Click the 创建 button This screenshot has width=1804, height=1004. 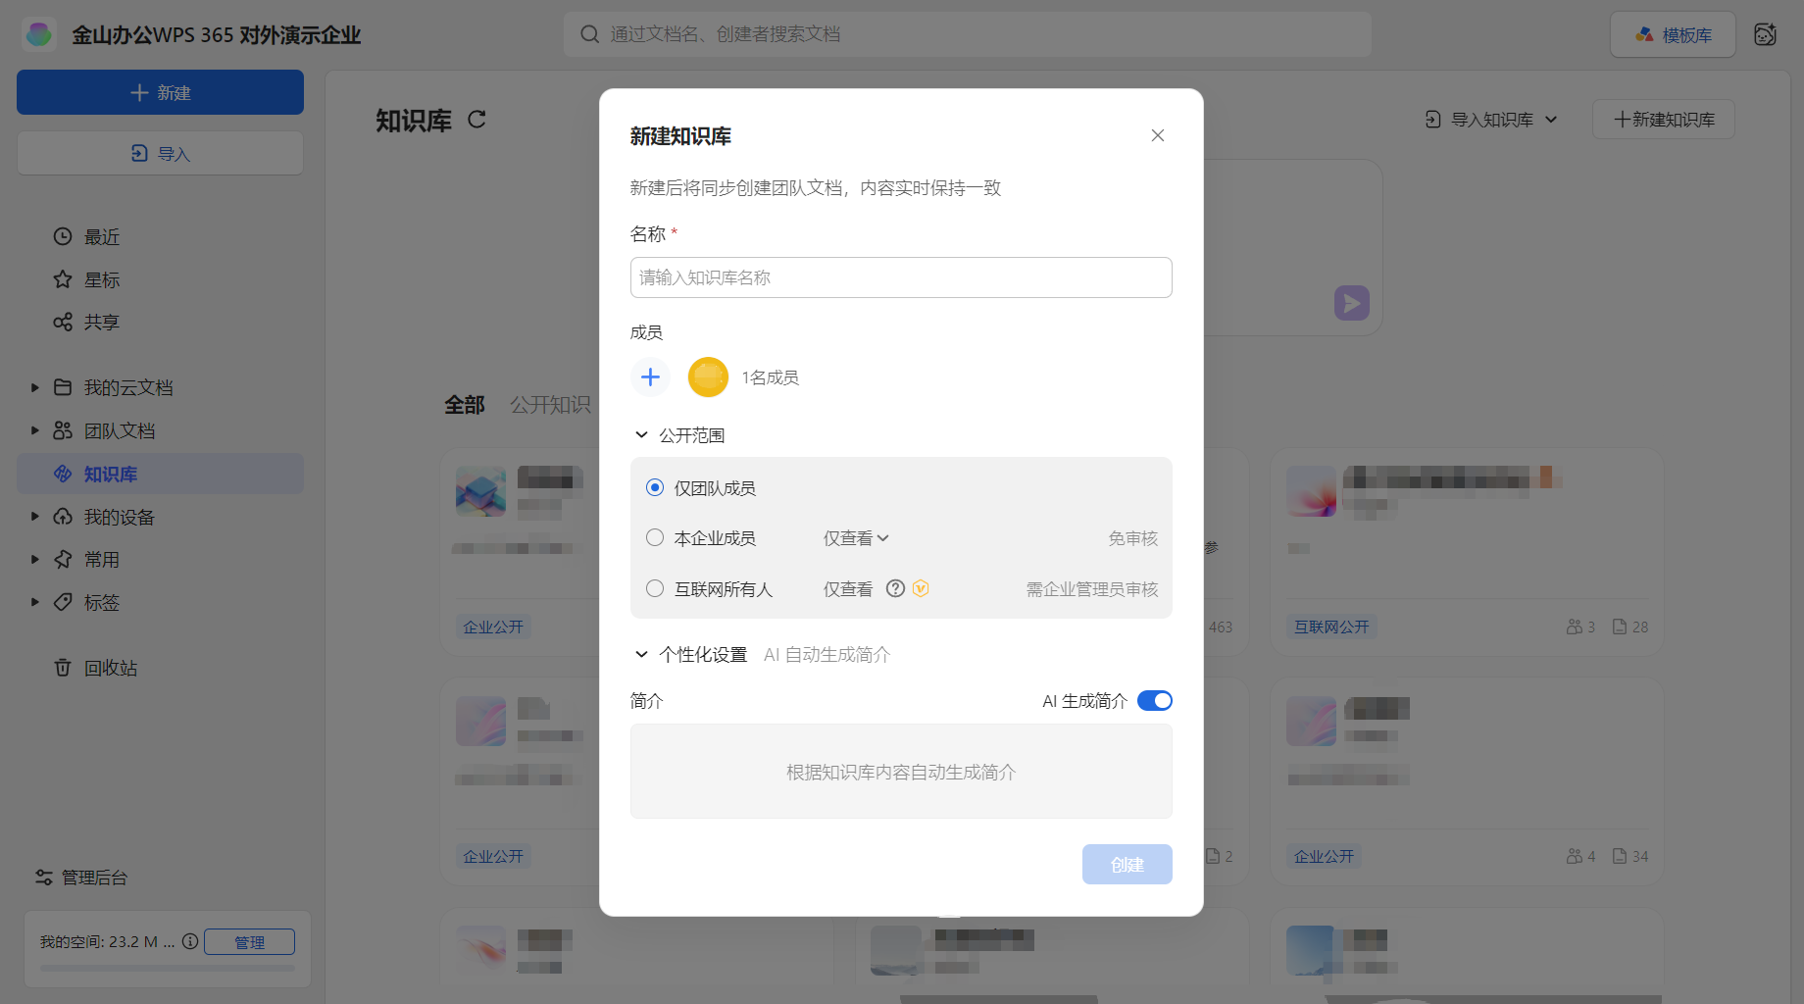point(1127,864)
